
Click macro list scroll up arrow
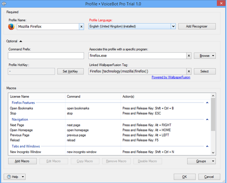213,96
